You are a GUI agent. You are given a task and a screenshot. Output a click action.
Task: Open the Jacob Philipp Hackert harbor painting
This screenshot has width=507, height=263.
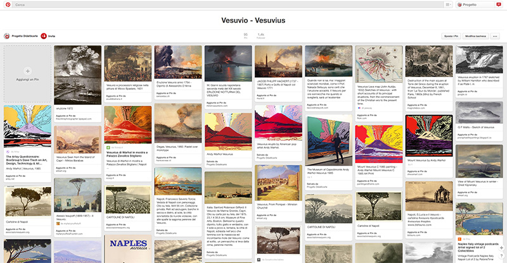(x=278, y=61)
